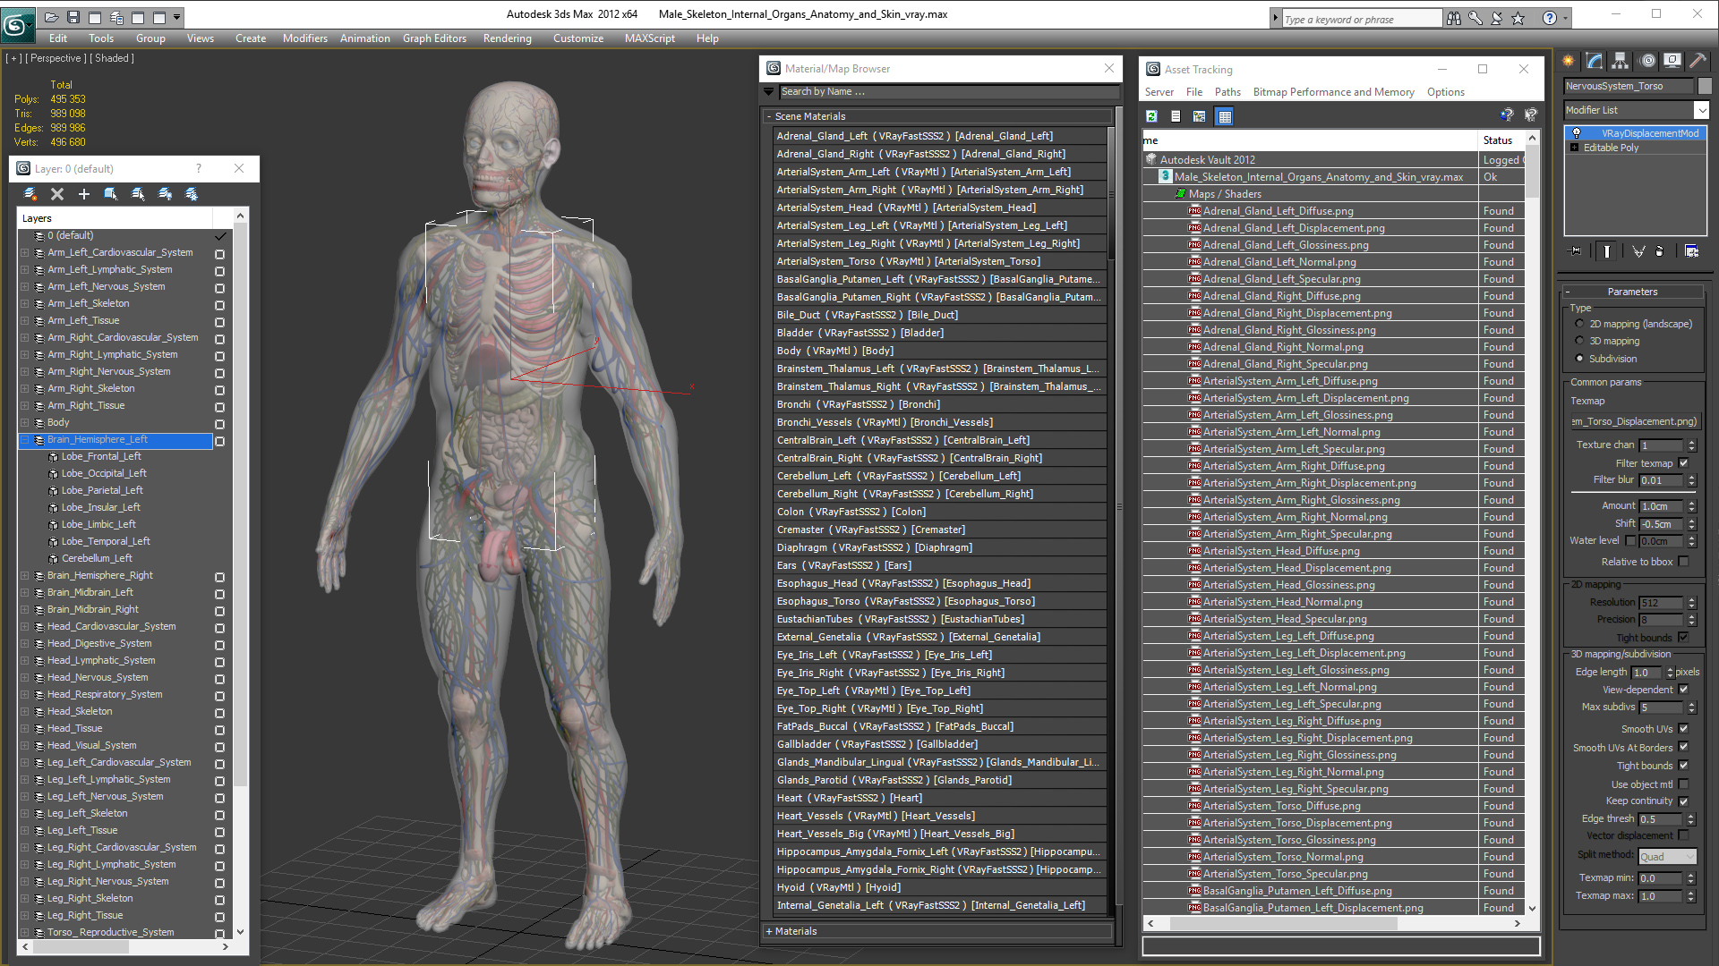Viewport: 1719px width, 966px height.
Task: Click Highlight Selected Objects' Layers icon
Action: point(138,194)
